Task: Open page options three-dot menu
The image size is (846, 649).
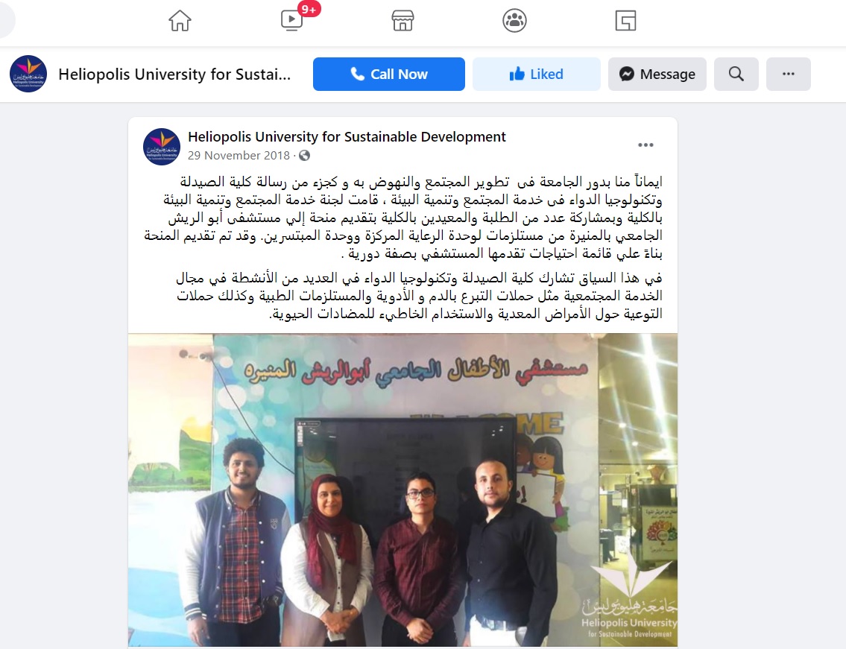Action: [x=789, y=74]
